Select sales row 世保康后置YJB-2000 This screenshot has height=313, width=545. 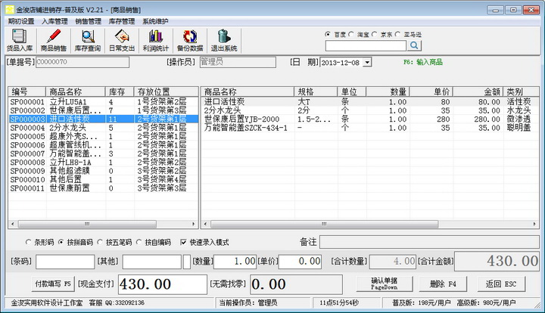tap(370, 119)
